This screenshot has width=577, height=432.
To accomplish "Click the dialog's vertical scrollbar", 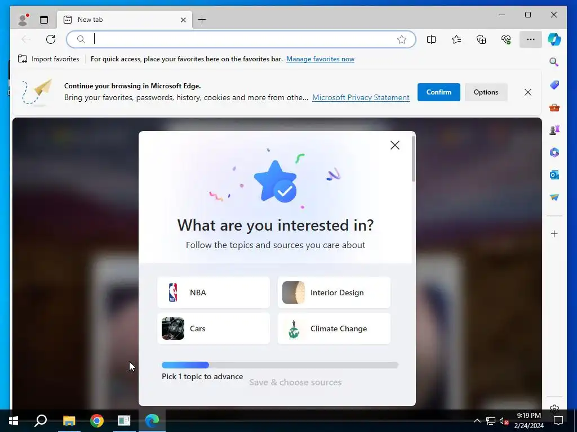I will click(x=413, y=159).
